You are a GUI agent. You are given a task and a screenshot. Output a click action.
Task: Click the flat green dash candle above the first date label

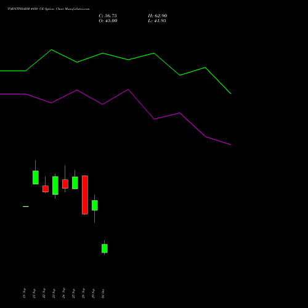tap(26, 206)
